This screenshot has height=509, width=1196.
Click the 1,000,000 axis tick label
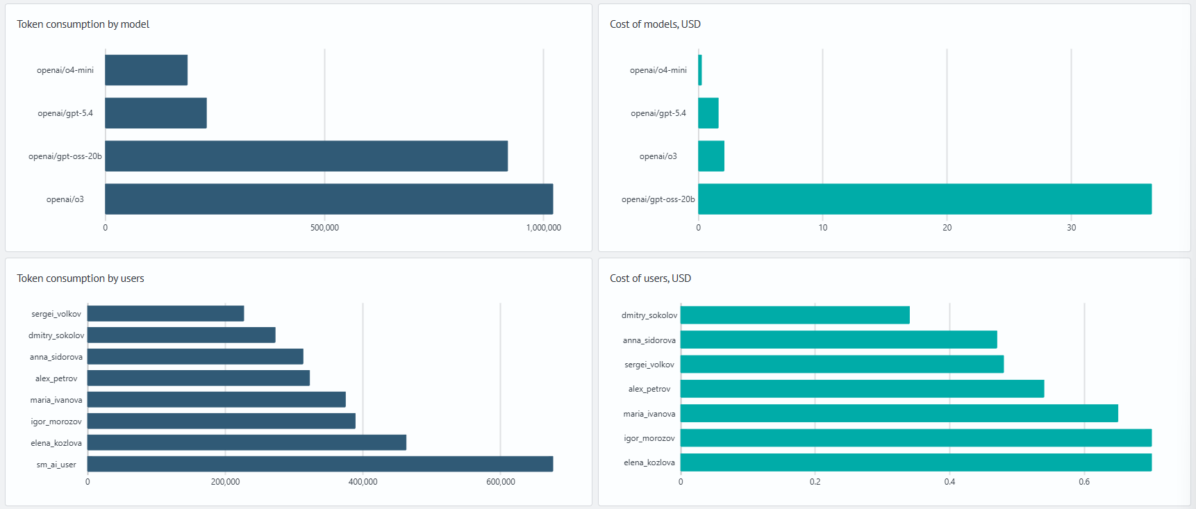(x=544, y=228)
